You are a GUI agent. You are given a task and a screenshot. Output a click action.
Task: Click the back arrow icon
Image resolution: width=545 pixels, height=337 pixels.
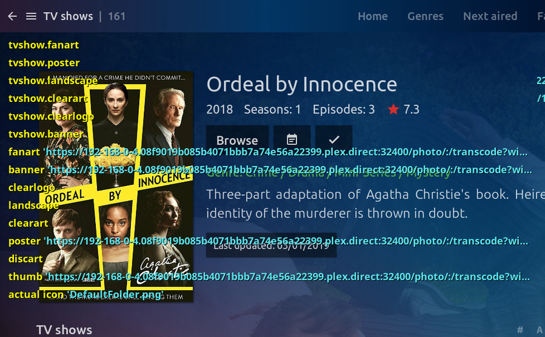[13, 16]
